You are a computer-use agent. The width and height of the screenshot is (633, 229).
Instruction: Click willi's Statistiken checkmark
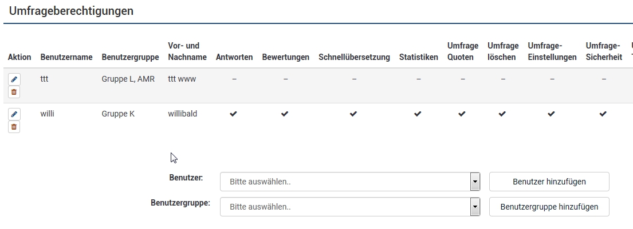pyautogui.click(x=418, y=114)
